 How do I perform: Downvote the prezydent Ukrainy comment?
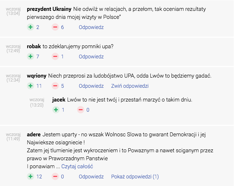[x=55, y=27]
